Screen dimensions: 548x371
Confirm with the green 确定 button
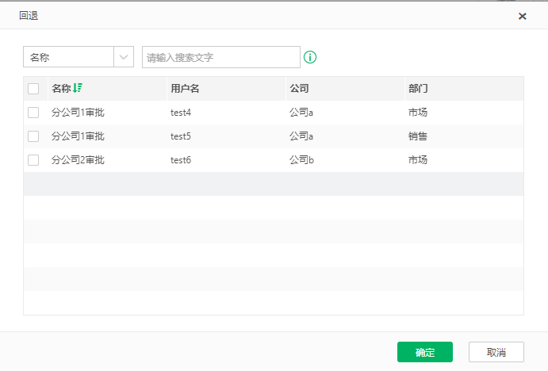tap(425, 352)
